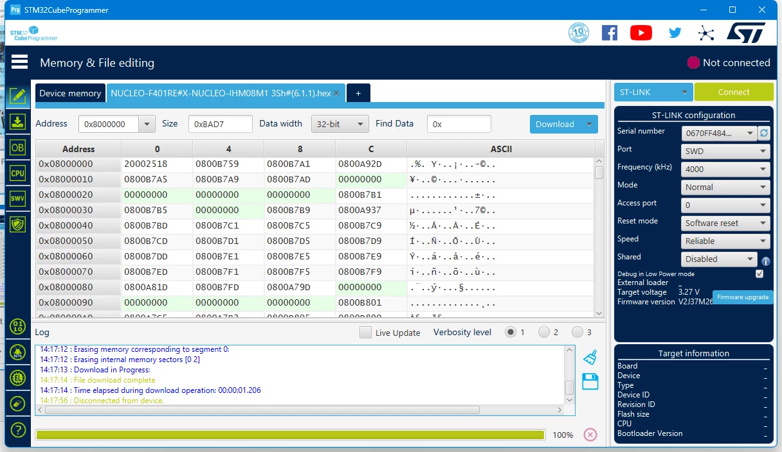Click the ASCII column header
Viewport: 782px width, 452px height.
(500, 149)
